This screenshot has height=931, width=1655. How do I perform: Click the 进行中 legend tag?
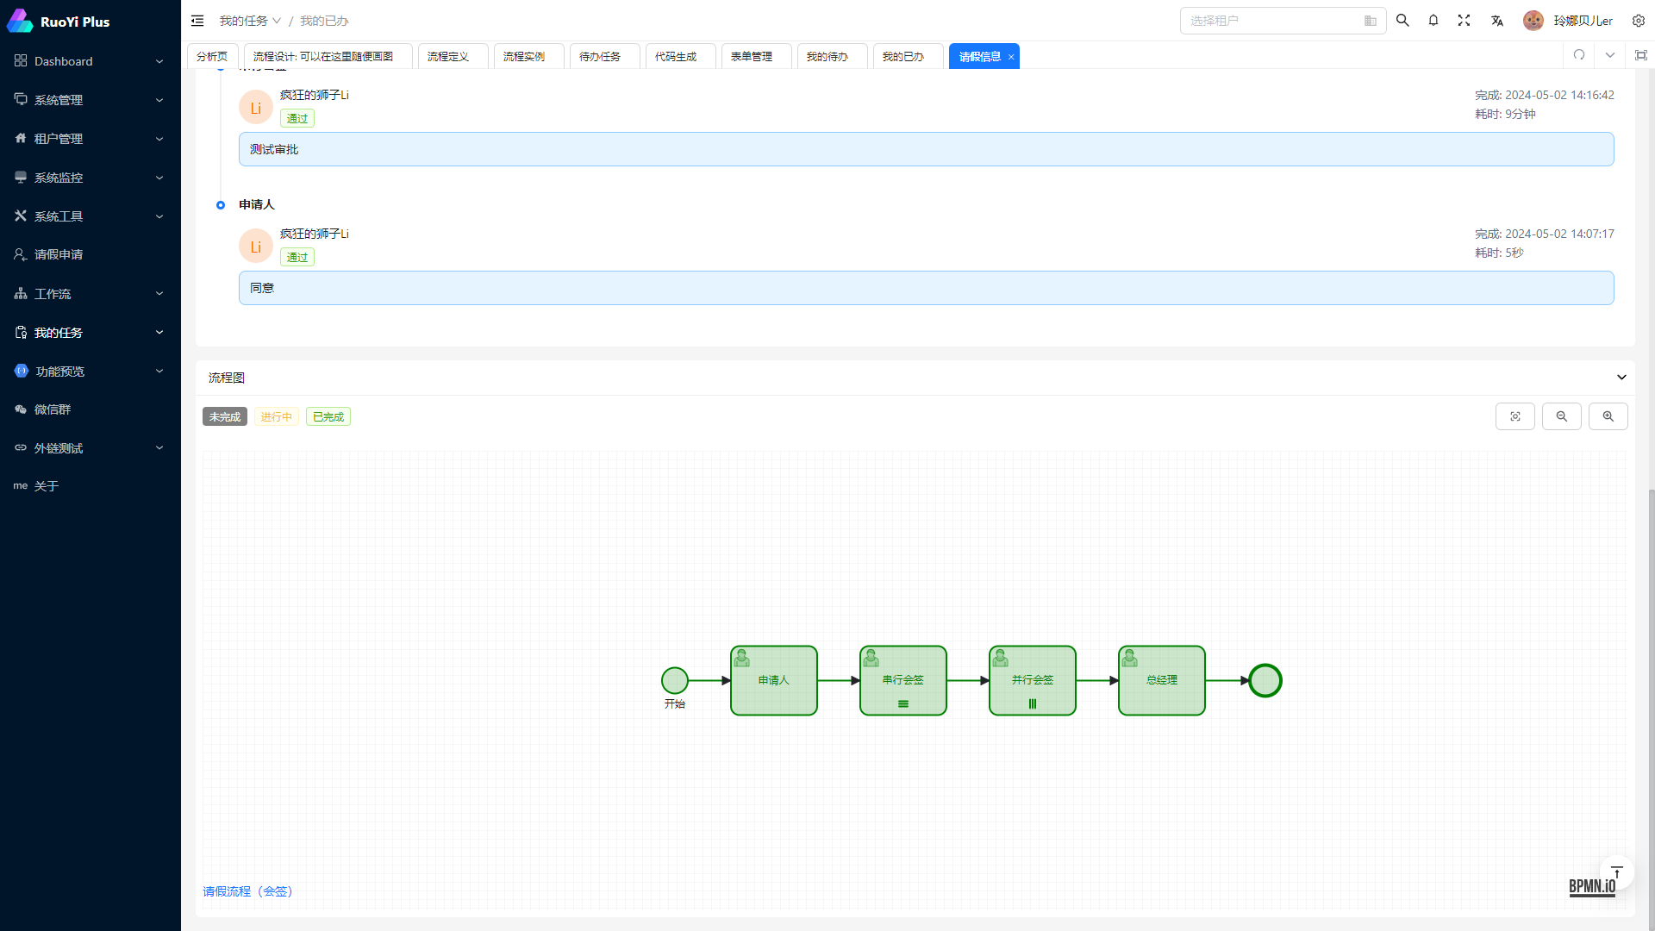[277, 417]
